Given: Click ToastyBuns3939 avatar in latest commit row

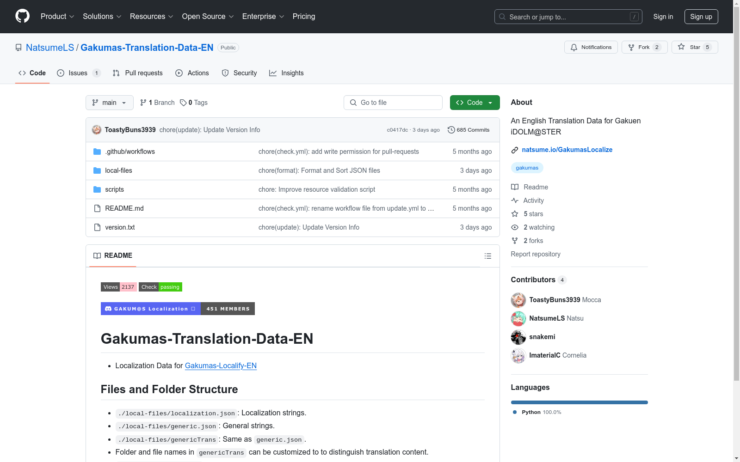Looking at the screenshot, I should click(97, 130).
